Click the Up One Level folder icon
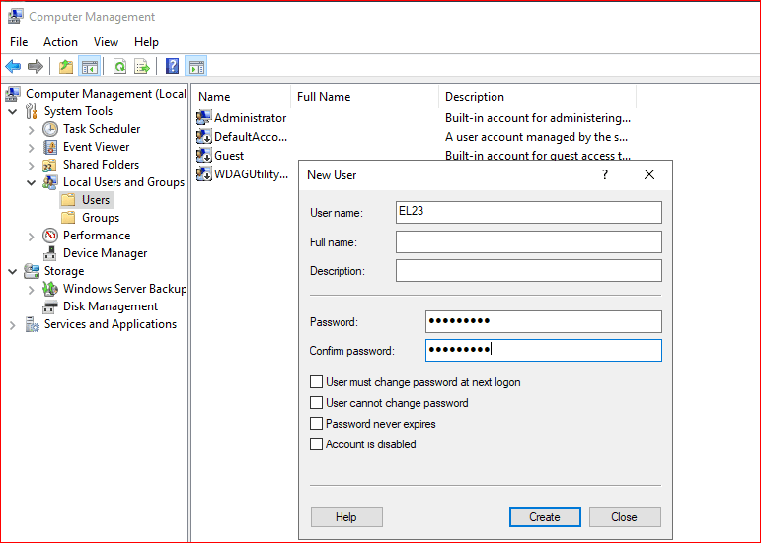The height and width of the screenshot is (543, 761). 65,67
